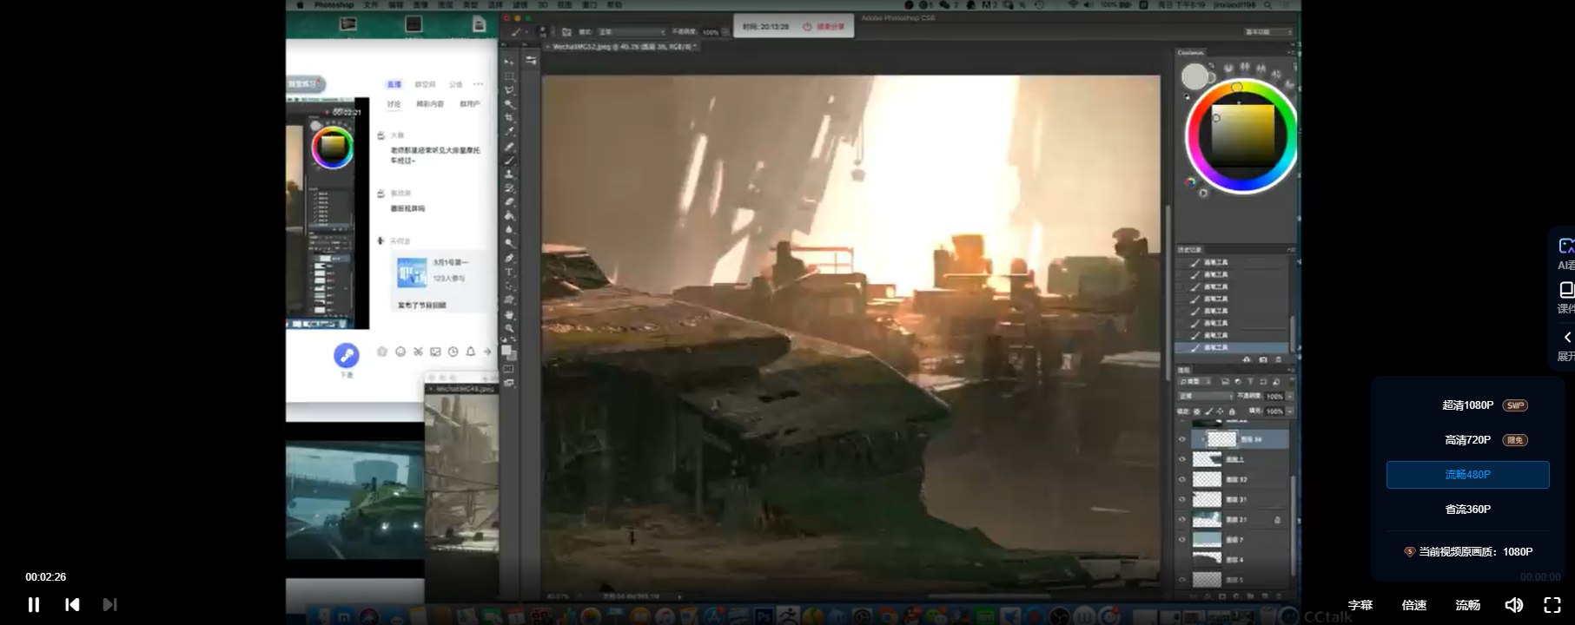This screenshot has width=1575, height=625.
Task: Select the Zoom tool in Photoshop toolbar
Action: (x=510, y=327)
